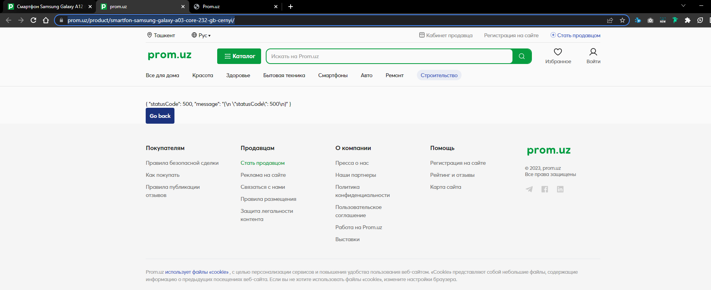Select the Бытовая техника category
Viewport: 711px width, 290px height.
point(284,75)
